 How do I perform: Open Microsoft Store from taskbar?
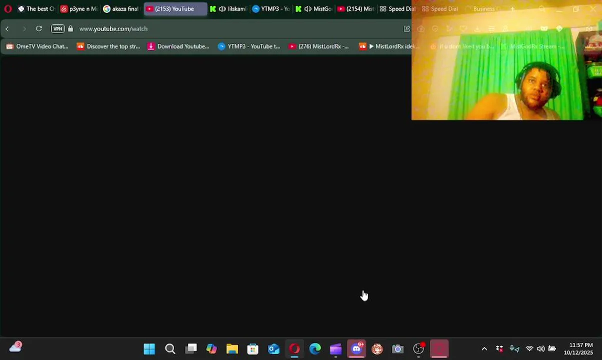[x=253, y=349]
